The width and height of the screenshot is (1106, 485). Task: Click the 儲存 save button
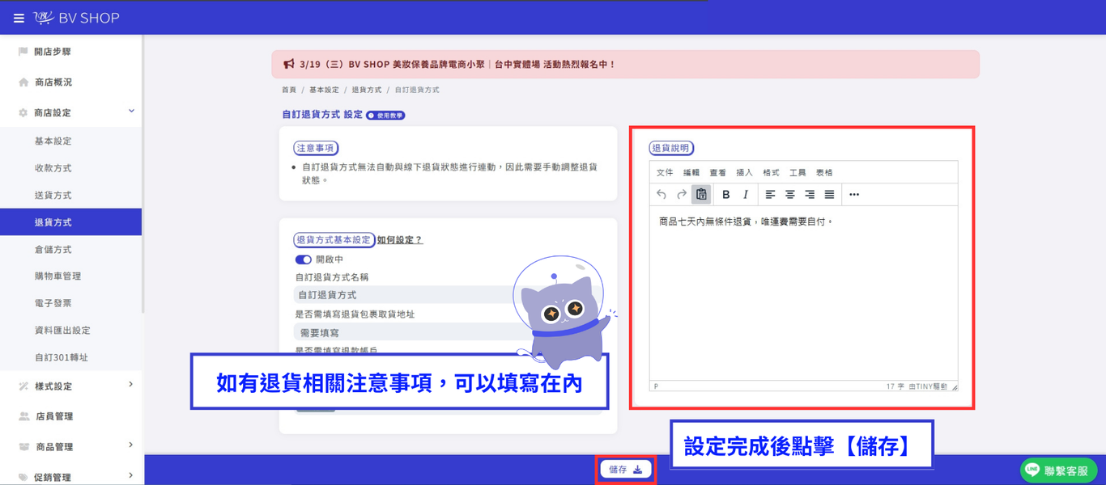[625, 470]
